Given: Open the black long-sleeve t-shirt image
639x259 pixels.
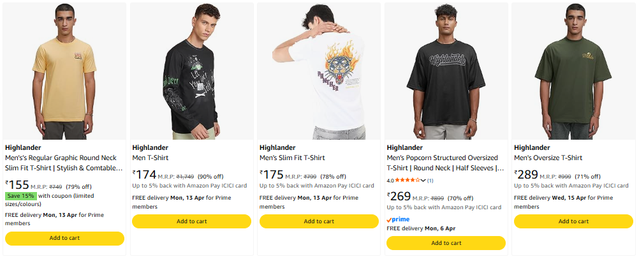Looking at the screenshot, I should (191, 71).
